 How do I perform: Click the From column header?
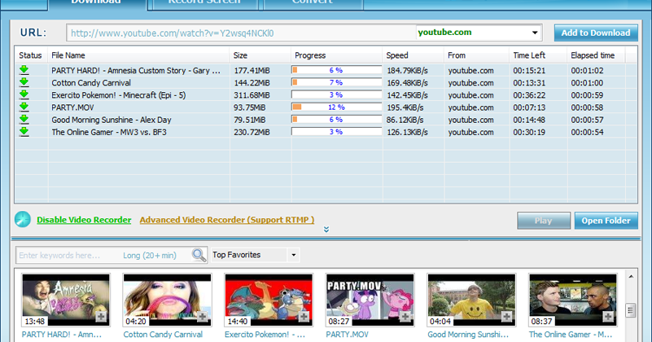[476, 55]
